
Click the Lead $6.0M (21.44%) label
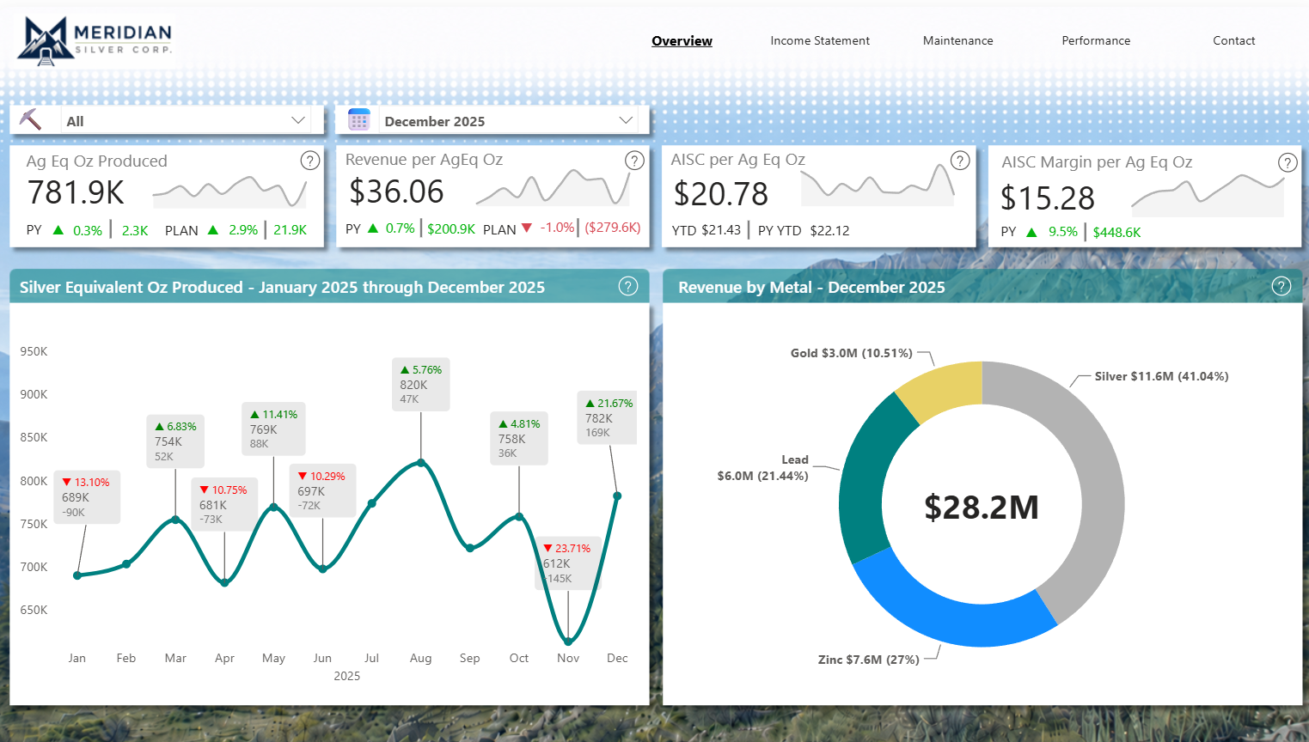763,468
